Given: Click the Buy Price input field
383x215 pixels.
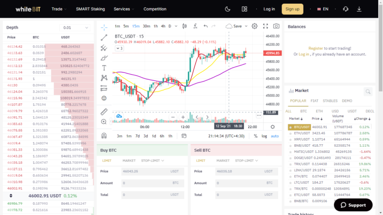Looking at the screenshot, I should point(153,172).
